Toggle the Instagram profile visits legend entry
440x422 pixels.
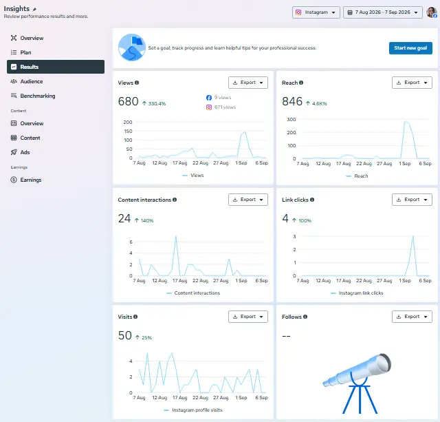[x=192, y=410]
